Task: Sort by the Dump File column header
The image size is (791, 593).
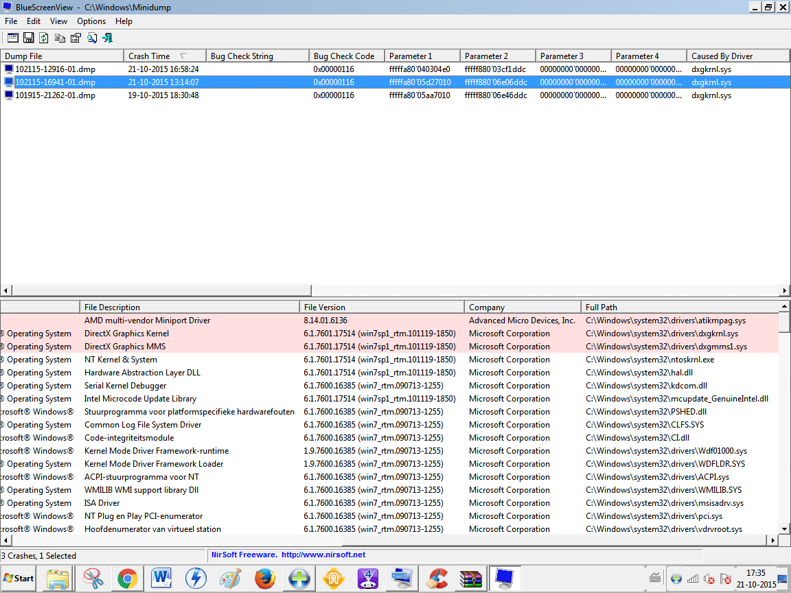Action: [62, 56]
